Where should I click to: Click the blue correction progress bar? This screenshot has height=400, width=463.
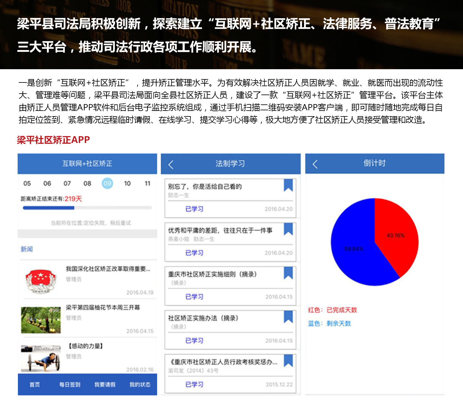coord(49,208)
